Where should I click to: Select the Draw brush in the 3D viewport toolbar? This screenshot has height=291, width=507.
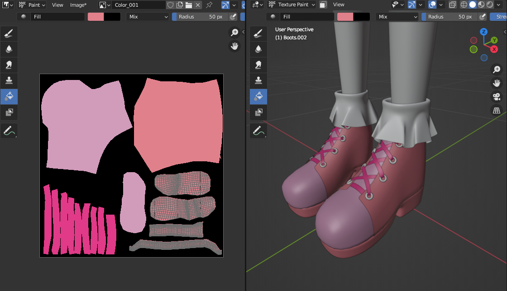[258, 33]
